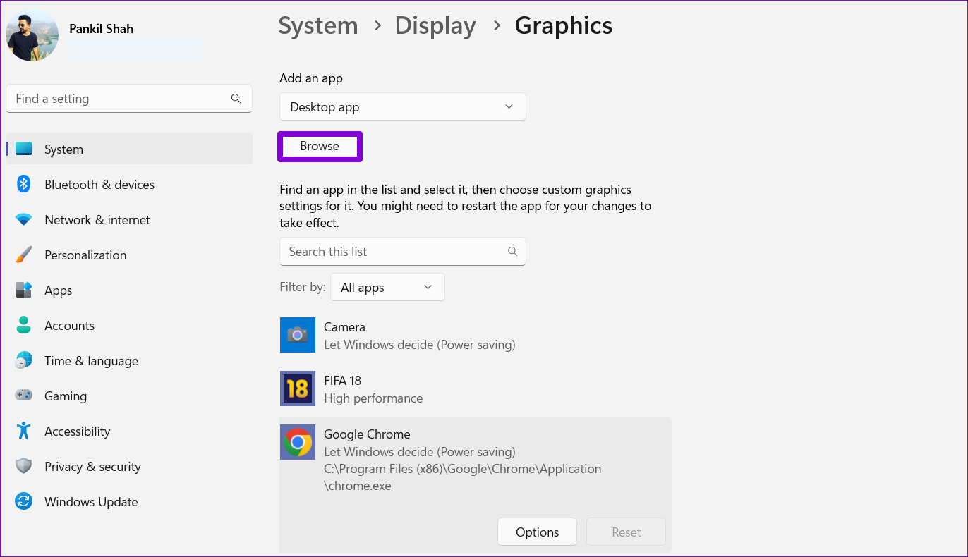The width and height of the screenshot is (968, 557).
Task: Click the Search this list magnifier icon
Action: tap(513, 252)
